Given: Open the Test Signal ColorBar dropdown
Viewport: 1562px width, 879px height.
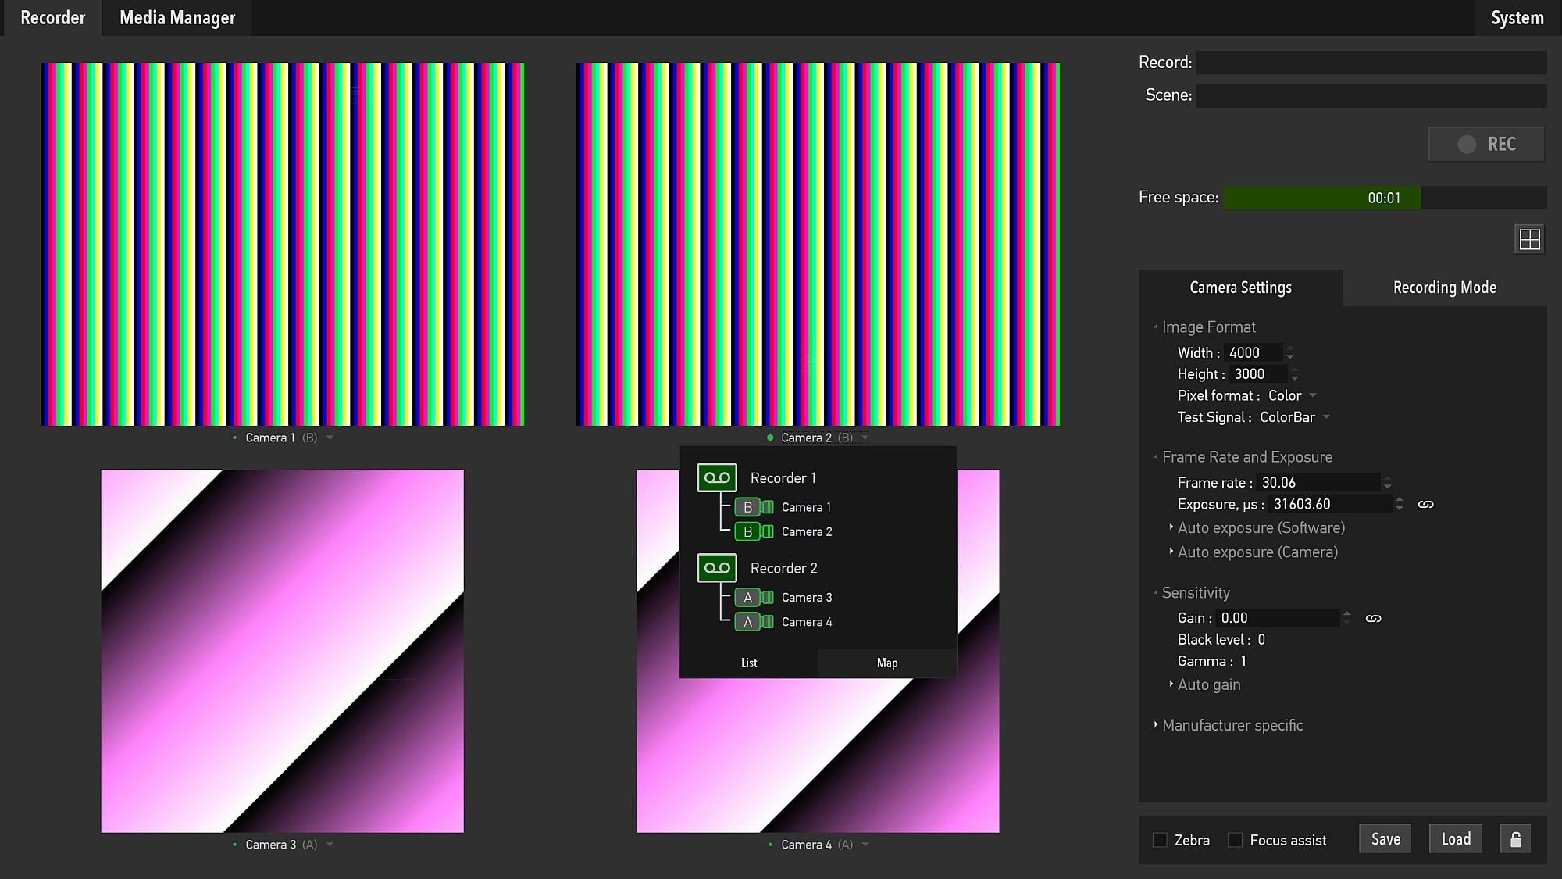Looking at the screenshot, I should click(x=1293, y=417).
